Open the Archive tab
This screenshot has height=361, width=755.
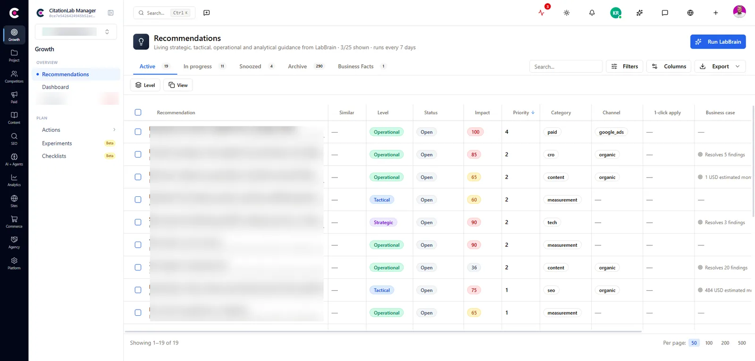tap(306, 67)
